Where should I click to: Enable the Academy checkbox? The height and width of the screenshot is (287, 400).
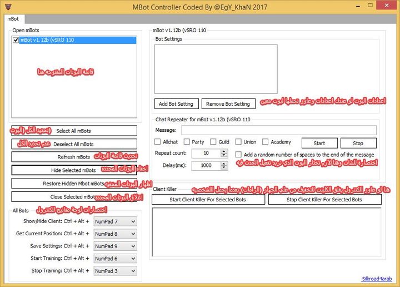266,142
